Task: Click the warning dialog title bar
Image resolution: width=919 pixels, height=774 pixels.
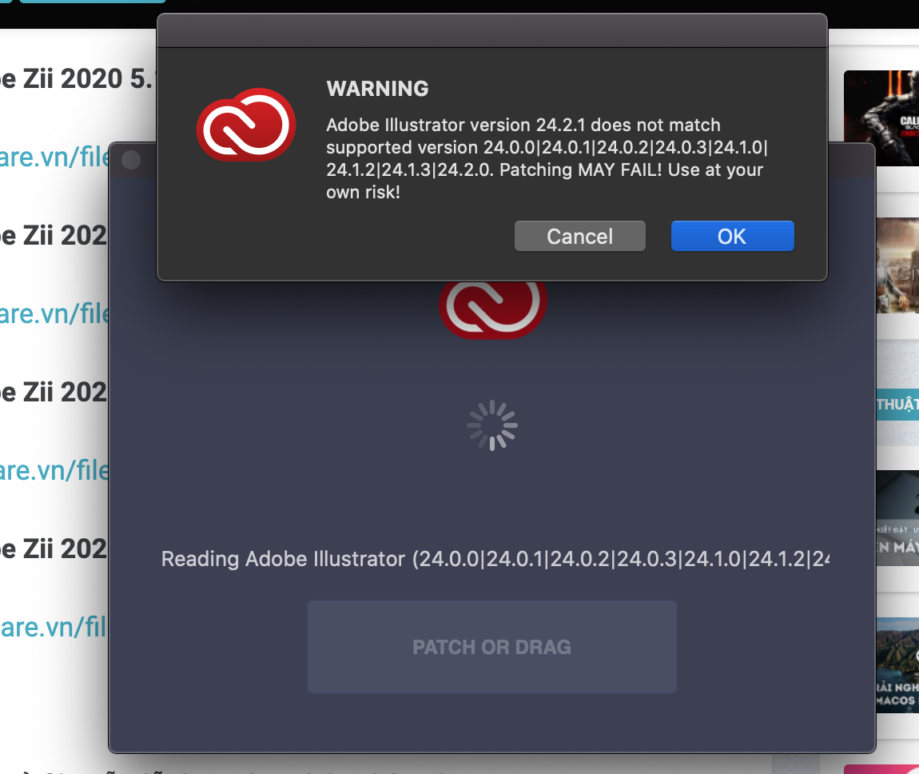Action: coord(492,30)
